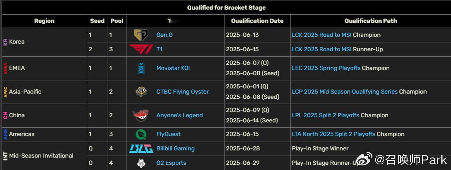Open the Gen.G team link
The width and height of the screenshot is (451, 170).
(164, 35)
